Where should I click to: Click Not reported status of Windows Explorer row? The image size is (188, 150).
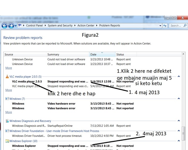(125, 146)
